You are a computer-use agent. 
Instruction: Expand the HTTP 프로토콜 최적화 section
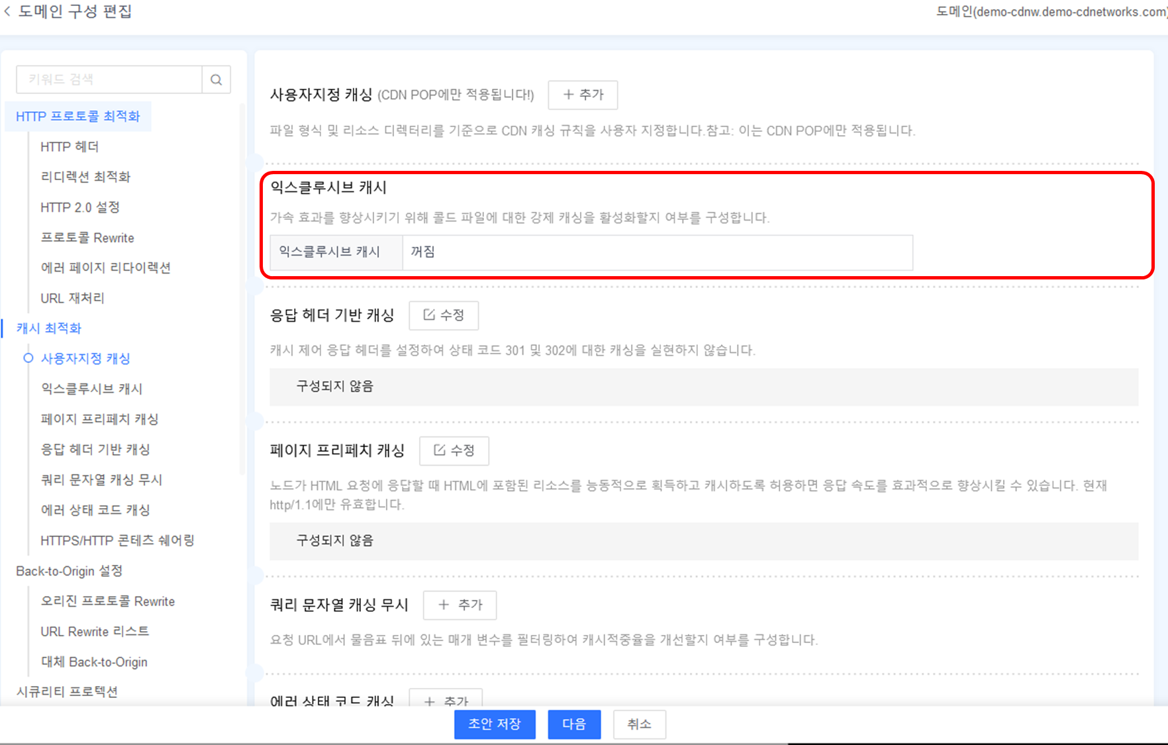(77, 115)
